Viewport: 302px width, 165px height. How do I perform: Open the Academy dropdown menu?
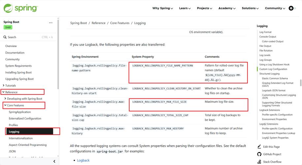point(227,8)
